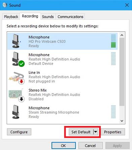Click the Apply button
This screenshot has width=132, height=150.
[x=117, y=146]
